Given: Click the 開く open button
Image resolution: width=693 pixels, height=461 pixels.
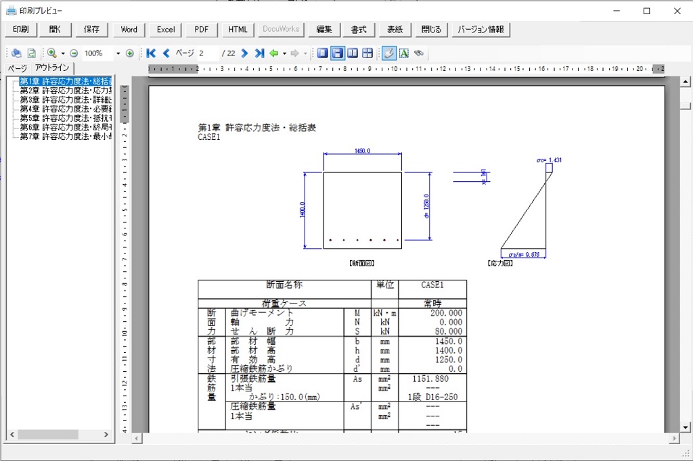Looking at the screenshot, I should (x=55, y=30).
